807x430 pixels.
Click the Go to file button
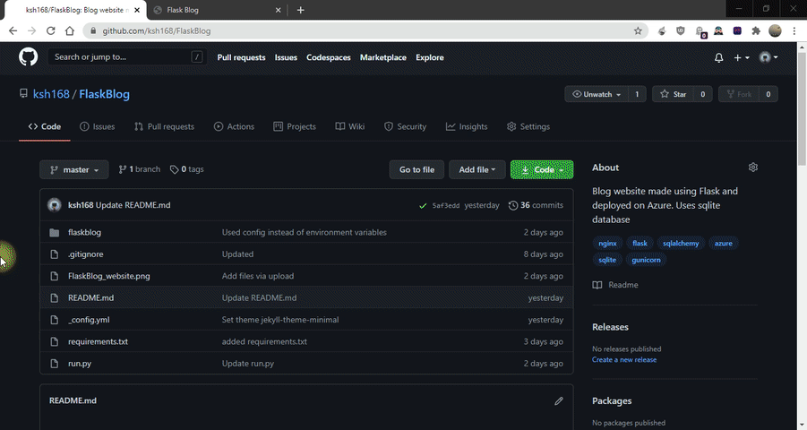pos(416,169)
